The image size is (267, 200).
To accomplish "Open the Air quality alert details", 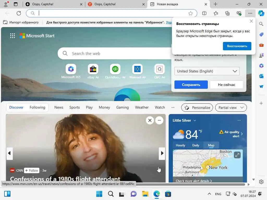I will (231, 134).
